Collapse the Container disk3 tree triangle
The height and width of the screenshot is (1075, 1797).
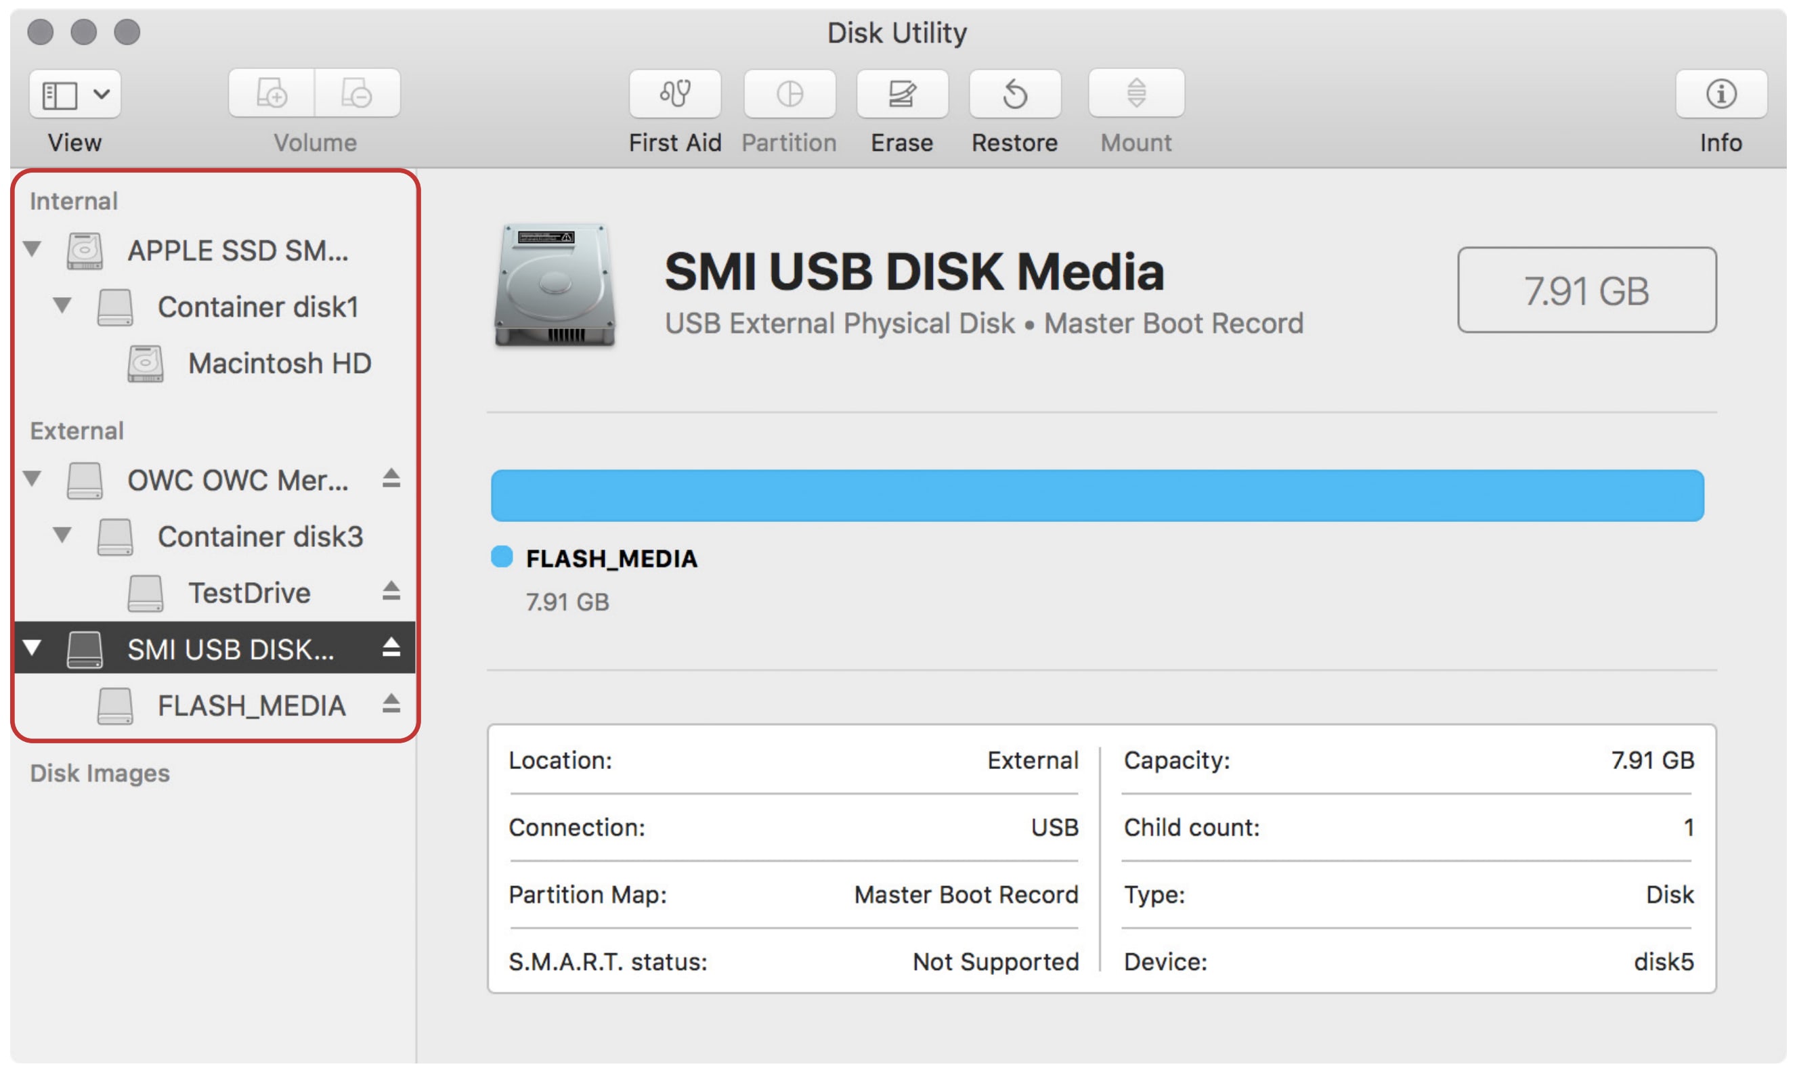(x=62, y=535)
